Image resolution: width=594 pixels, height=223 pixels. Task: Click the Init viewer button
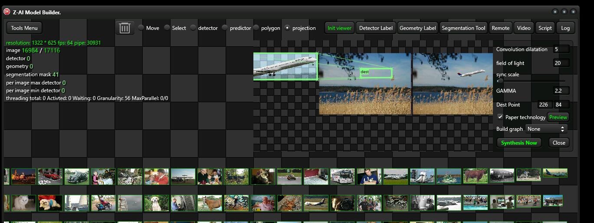pyautogui.click(x=339, y=28)
